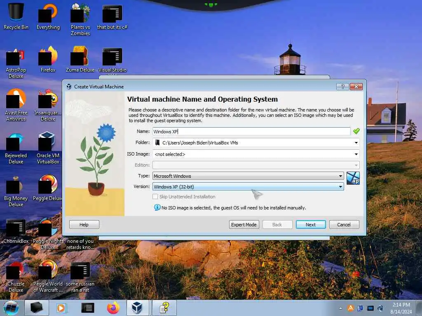Click the green checkmark next to Name
Viewport: 422px width, 316px height.
356,131
